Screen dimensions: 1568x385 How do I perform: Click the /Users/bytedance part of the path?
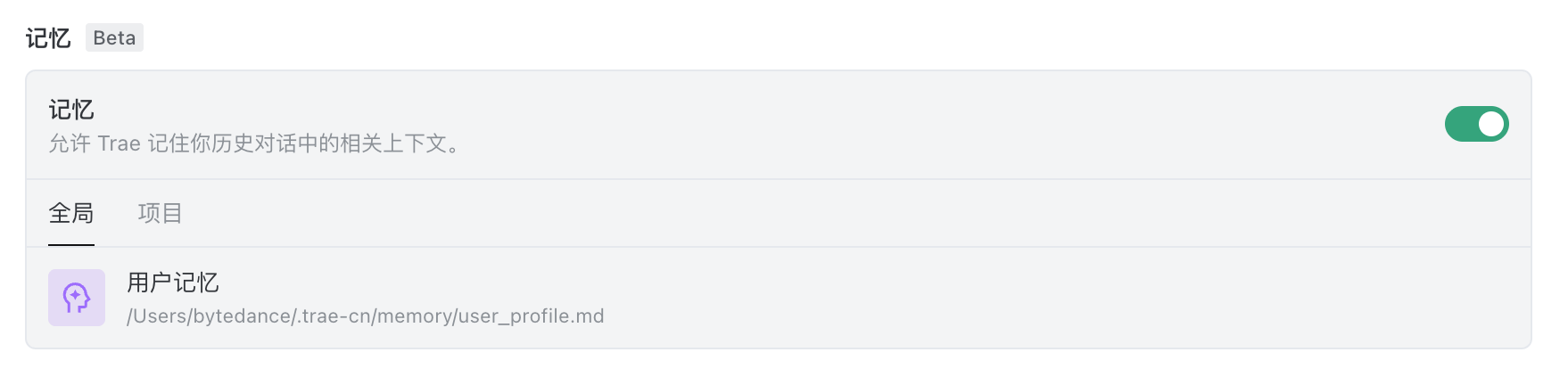click(210, 316)
